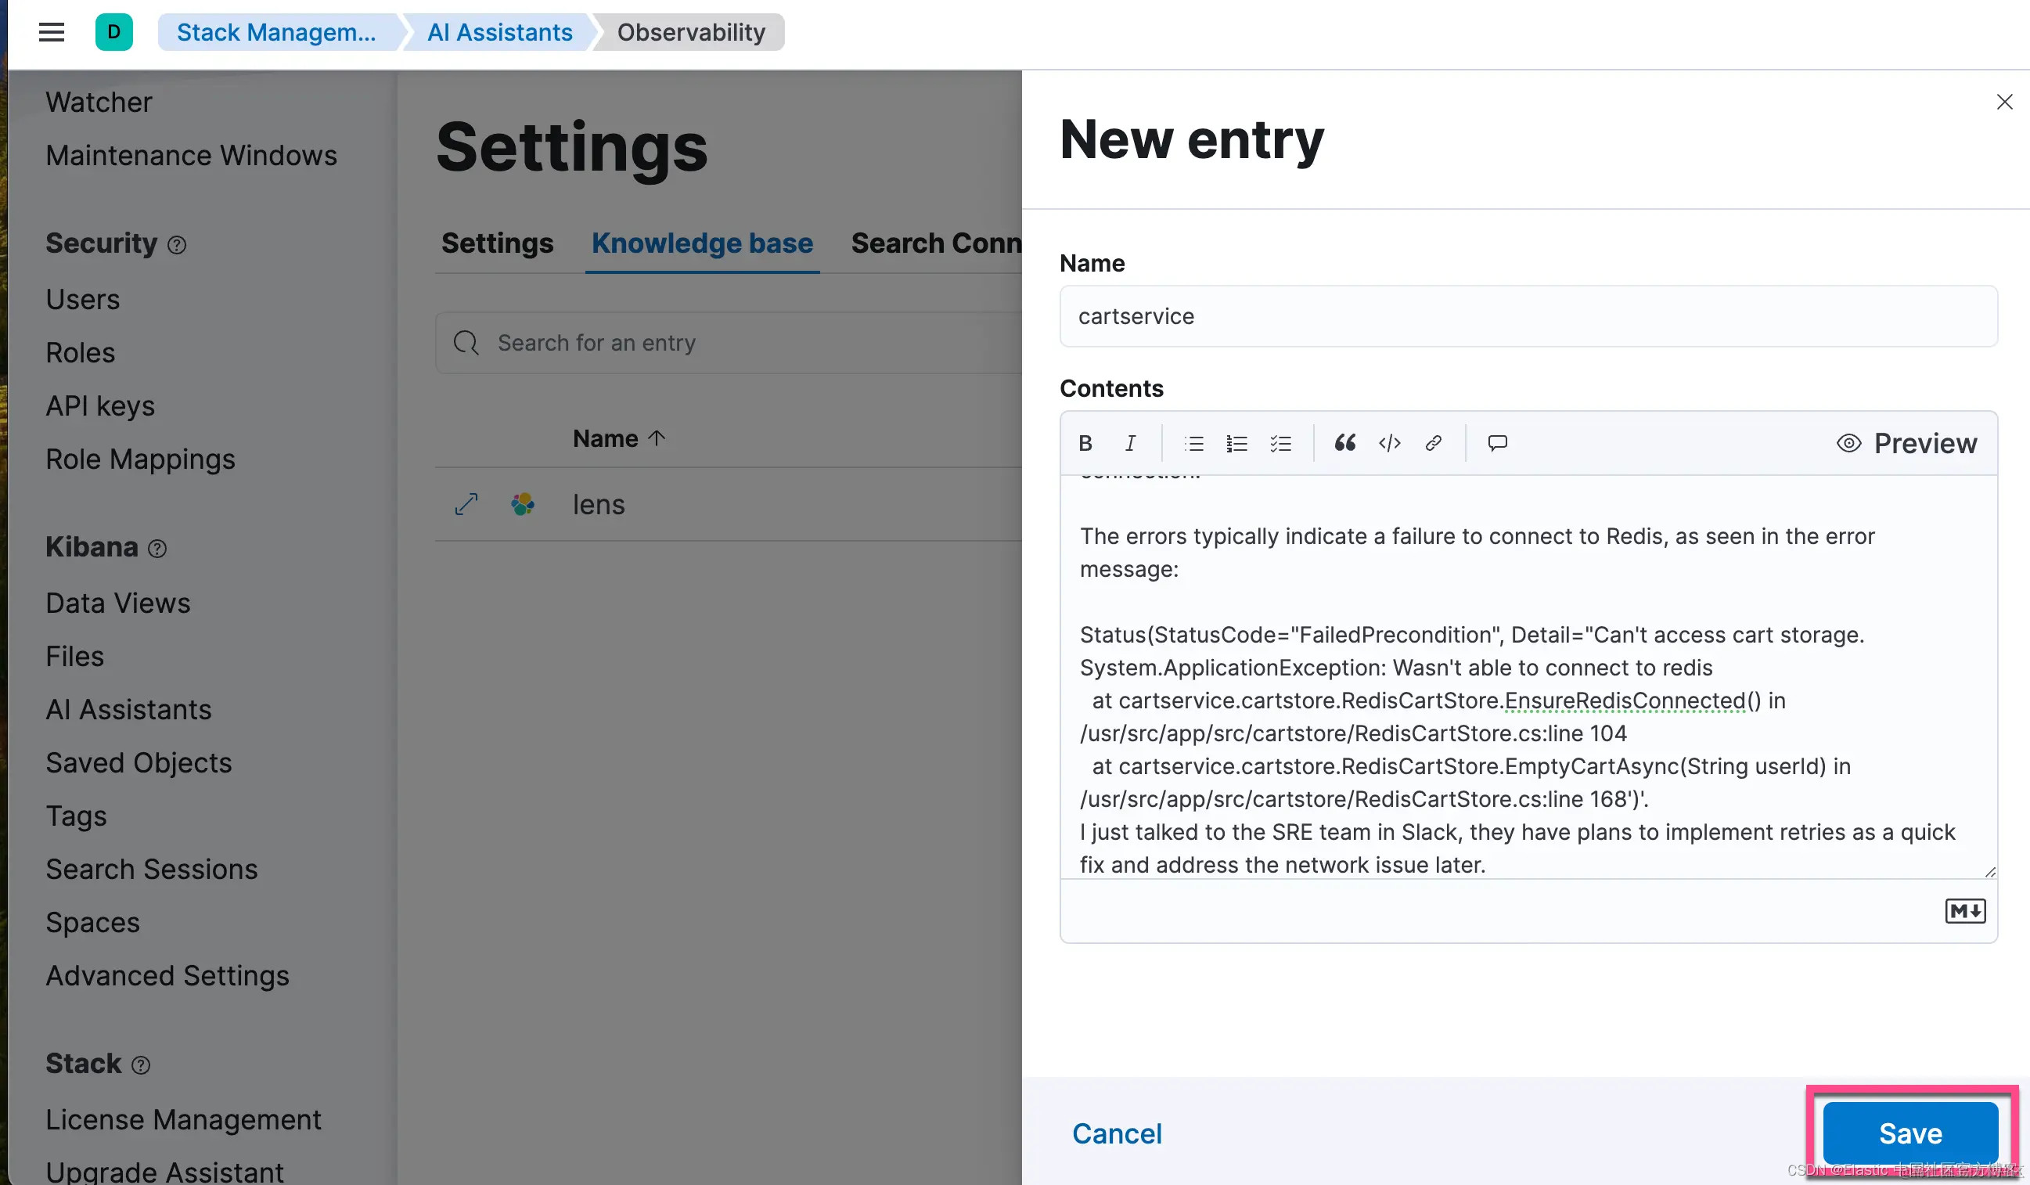Cancel the new entry
The height and width of the screenshot is (1185, 2030).
coord(1117,1133)
